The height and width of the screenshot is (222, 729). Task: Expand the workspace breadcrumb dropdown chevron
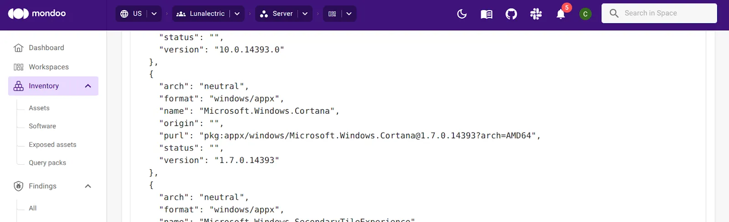click(x=349, y=14)
